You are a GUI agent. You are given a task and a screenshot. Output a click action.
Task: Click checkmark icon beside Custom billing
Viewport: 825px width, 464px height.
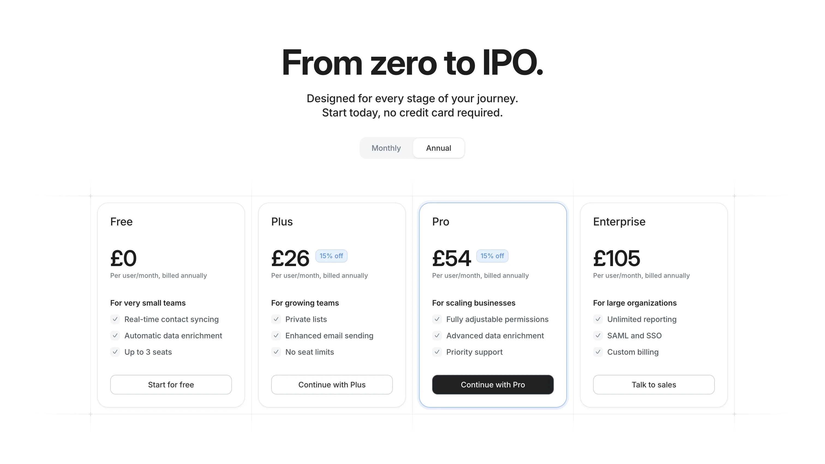598,352
